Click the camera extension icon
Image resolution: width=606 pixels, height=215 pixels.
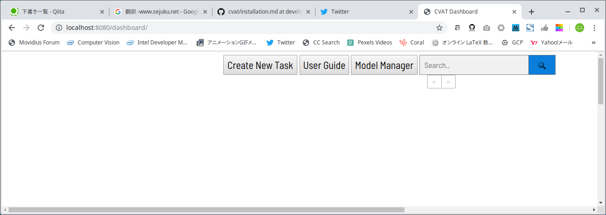[487, 28]
